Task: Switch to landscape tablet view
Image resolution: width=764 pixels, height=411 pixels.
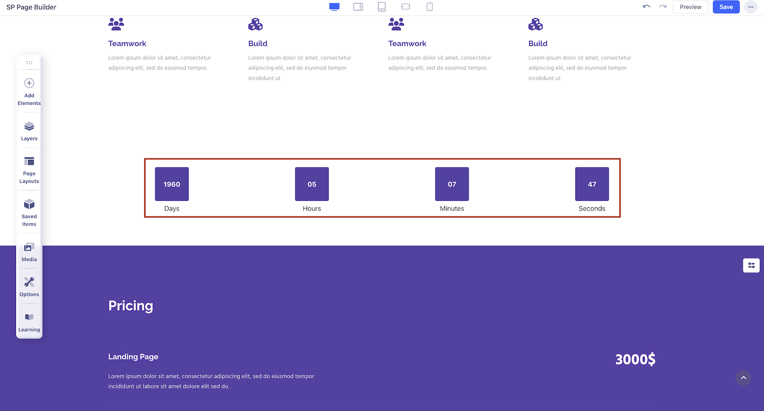Action: point(358,7)
